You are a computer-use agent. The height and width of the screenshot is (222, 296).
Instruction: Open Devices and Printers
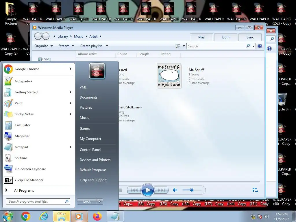[95, 160]
